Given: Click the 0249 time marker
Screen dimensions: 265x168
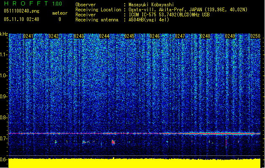Looking at the screenshot, I should [x=230, y=36].
